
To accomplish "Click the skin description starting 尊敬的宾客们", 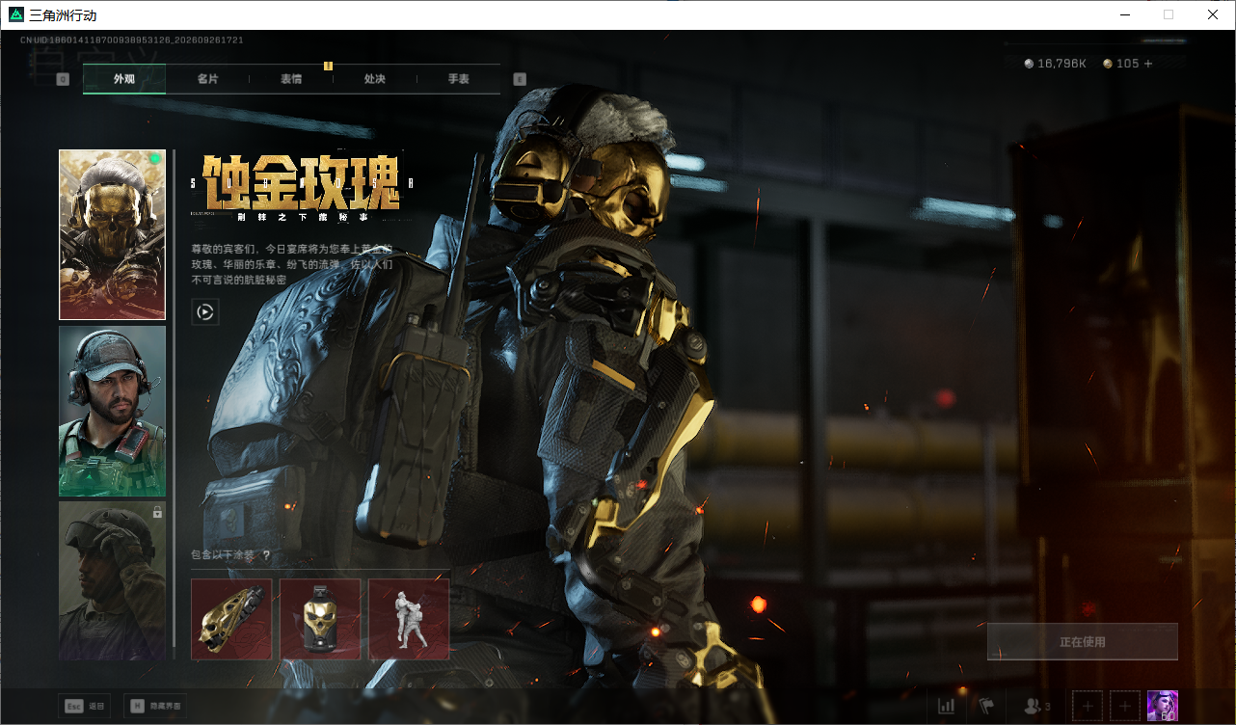I will point(292,264).
